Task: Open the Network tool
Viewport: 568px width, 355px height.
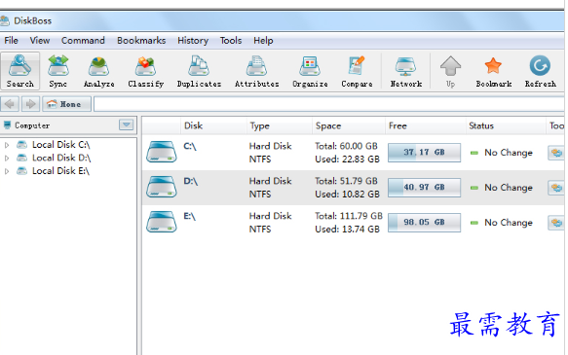Action: coord(405,71)
